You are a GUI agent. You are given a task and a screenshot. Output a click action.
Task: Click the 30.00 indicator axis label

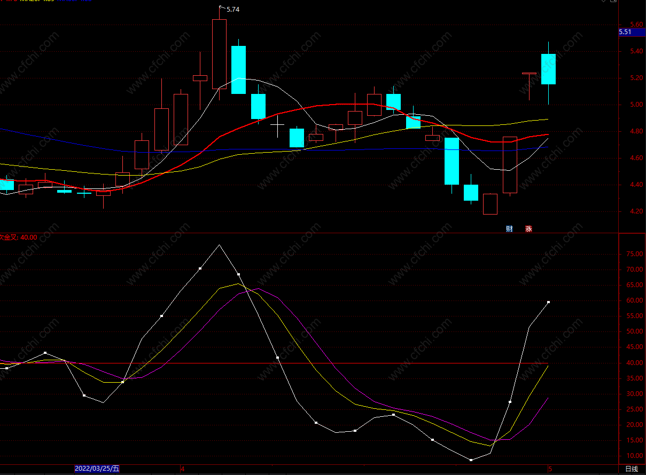click(x=635, y=394)
